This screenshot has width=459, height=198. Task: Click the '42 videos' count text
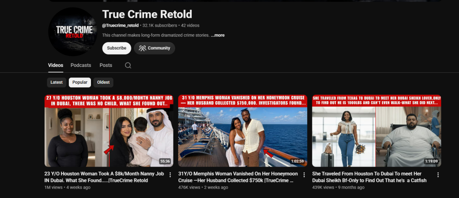(x=190, y=25)
